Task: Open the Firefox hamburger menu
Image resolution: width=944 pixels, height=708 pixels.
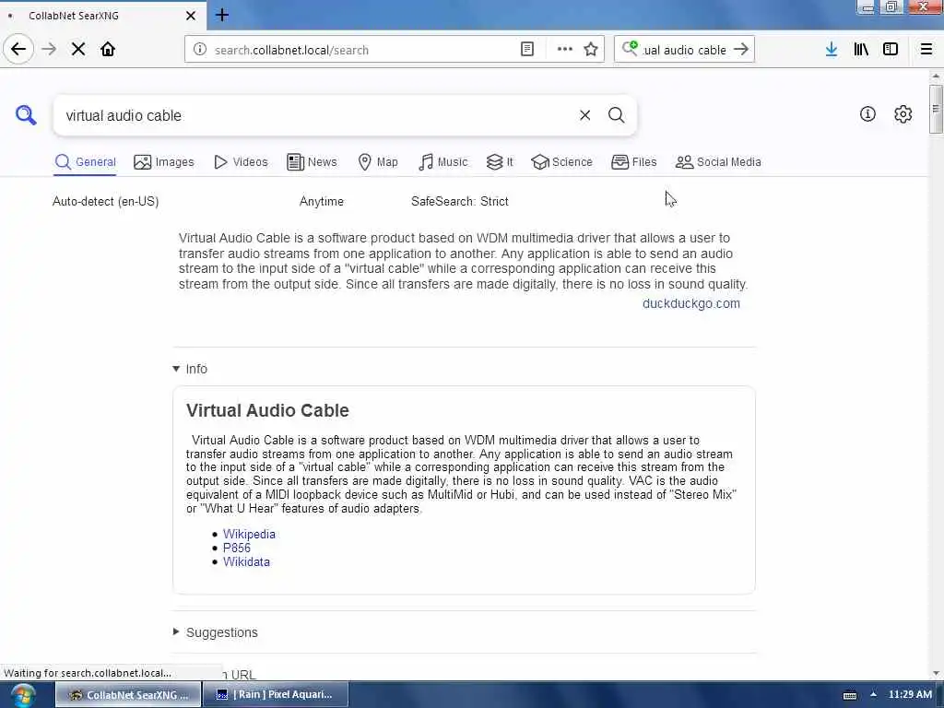Action: tap(926, 50)
